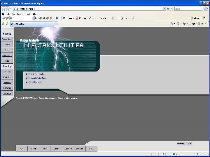210x157 pixels.
Task: Expand the Google toolbar search box dropdown
Action: click(33, 18)
